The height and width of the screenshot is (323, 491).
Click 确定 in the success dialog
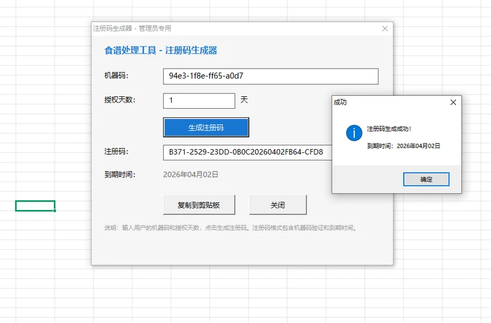[x=426, y=179]
